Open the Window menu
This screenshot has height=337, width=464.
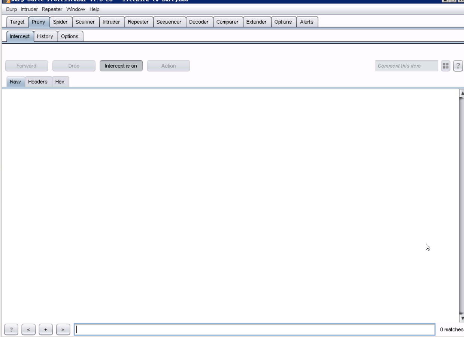click(x=75, y=9)
